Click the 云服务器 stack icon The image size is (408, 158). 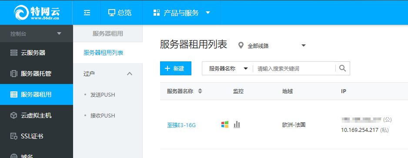coord(14,53)
